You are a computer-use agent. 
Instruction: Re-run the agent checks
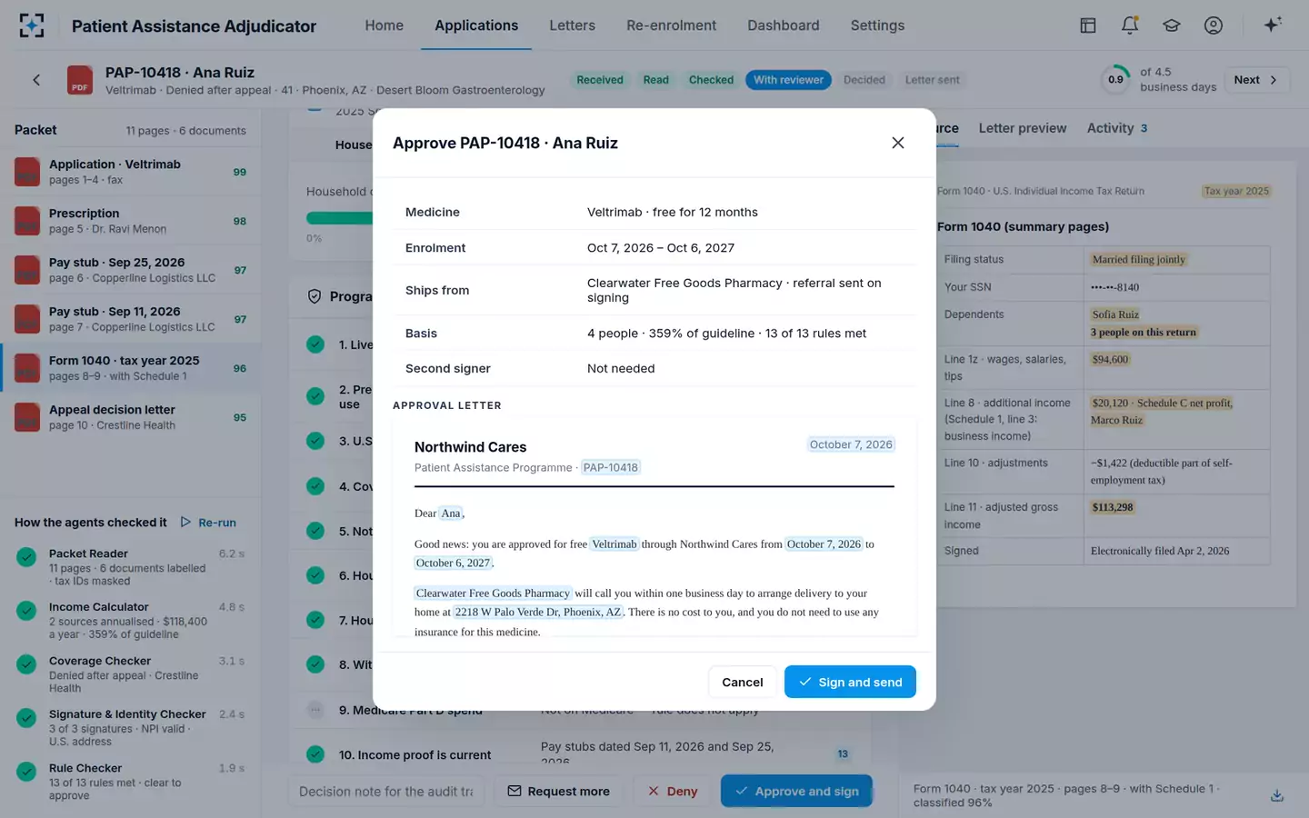pos(208,523)
